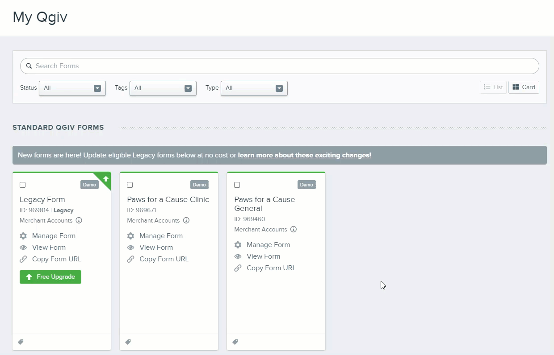554x355 pixels.
Task: Click 'ID: 969814 | Legacy' text
Action: click(46, 210)
